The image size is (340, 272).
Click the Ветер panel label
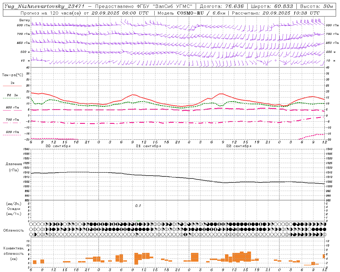pos(25,20)
